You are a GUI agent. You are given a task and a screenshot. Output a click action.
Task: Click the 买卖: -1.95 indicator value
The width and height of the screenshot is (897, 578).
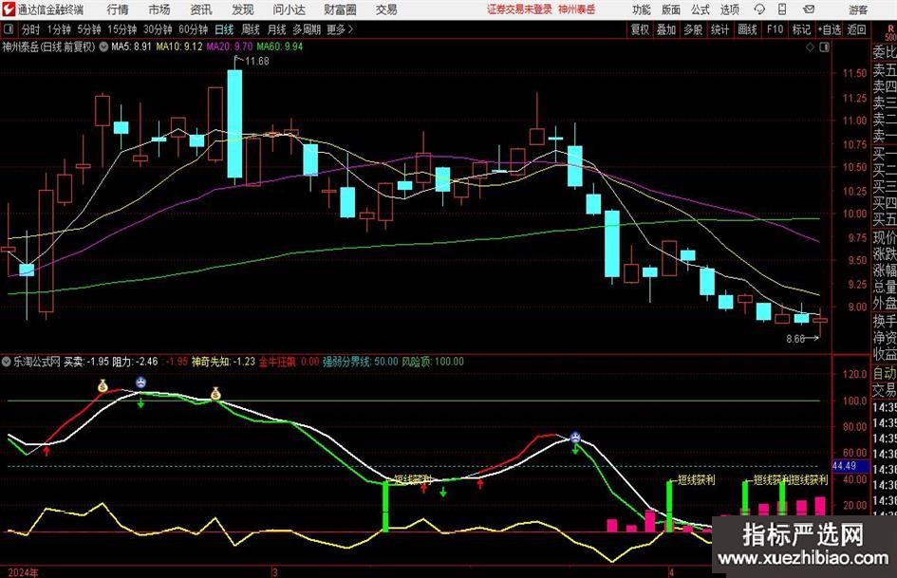coord(85,362)
